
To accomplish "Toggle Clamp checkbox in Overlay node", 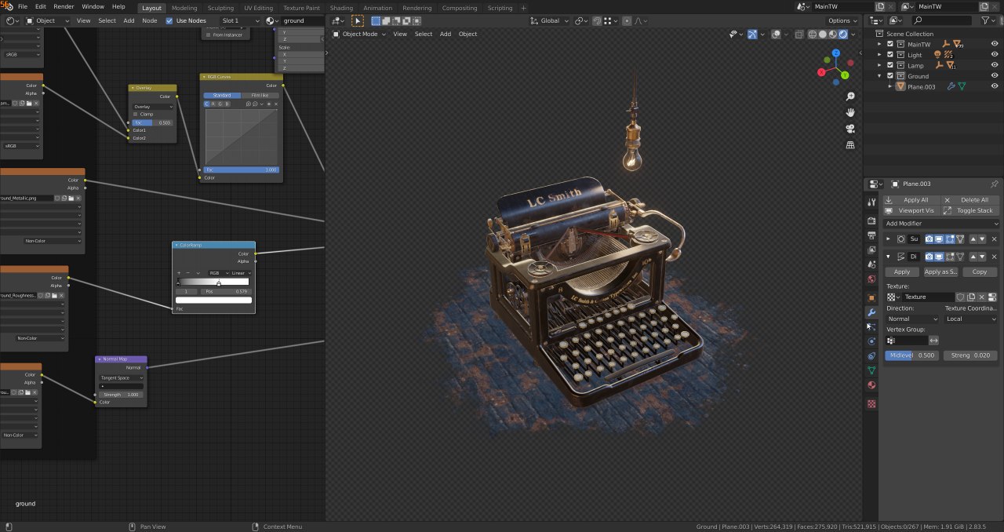I will tap(135, 115).
